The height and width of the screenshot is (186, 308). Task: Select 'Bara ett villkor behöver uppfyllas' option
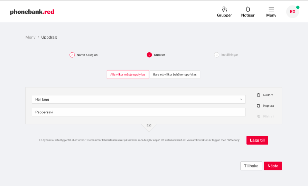[175, 75]
